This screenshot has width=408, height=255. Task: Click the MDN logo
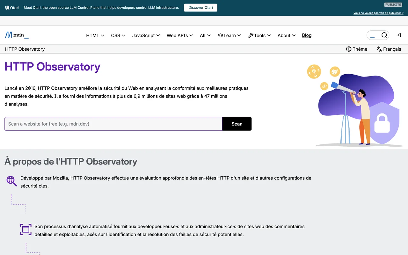click(x=17, y=35)
